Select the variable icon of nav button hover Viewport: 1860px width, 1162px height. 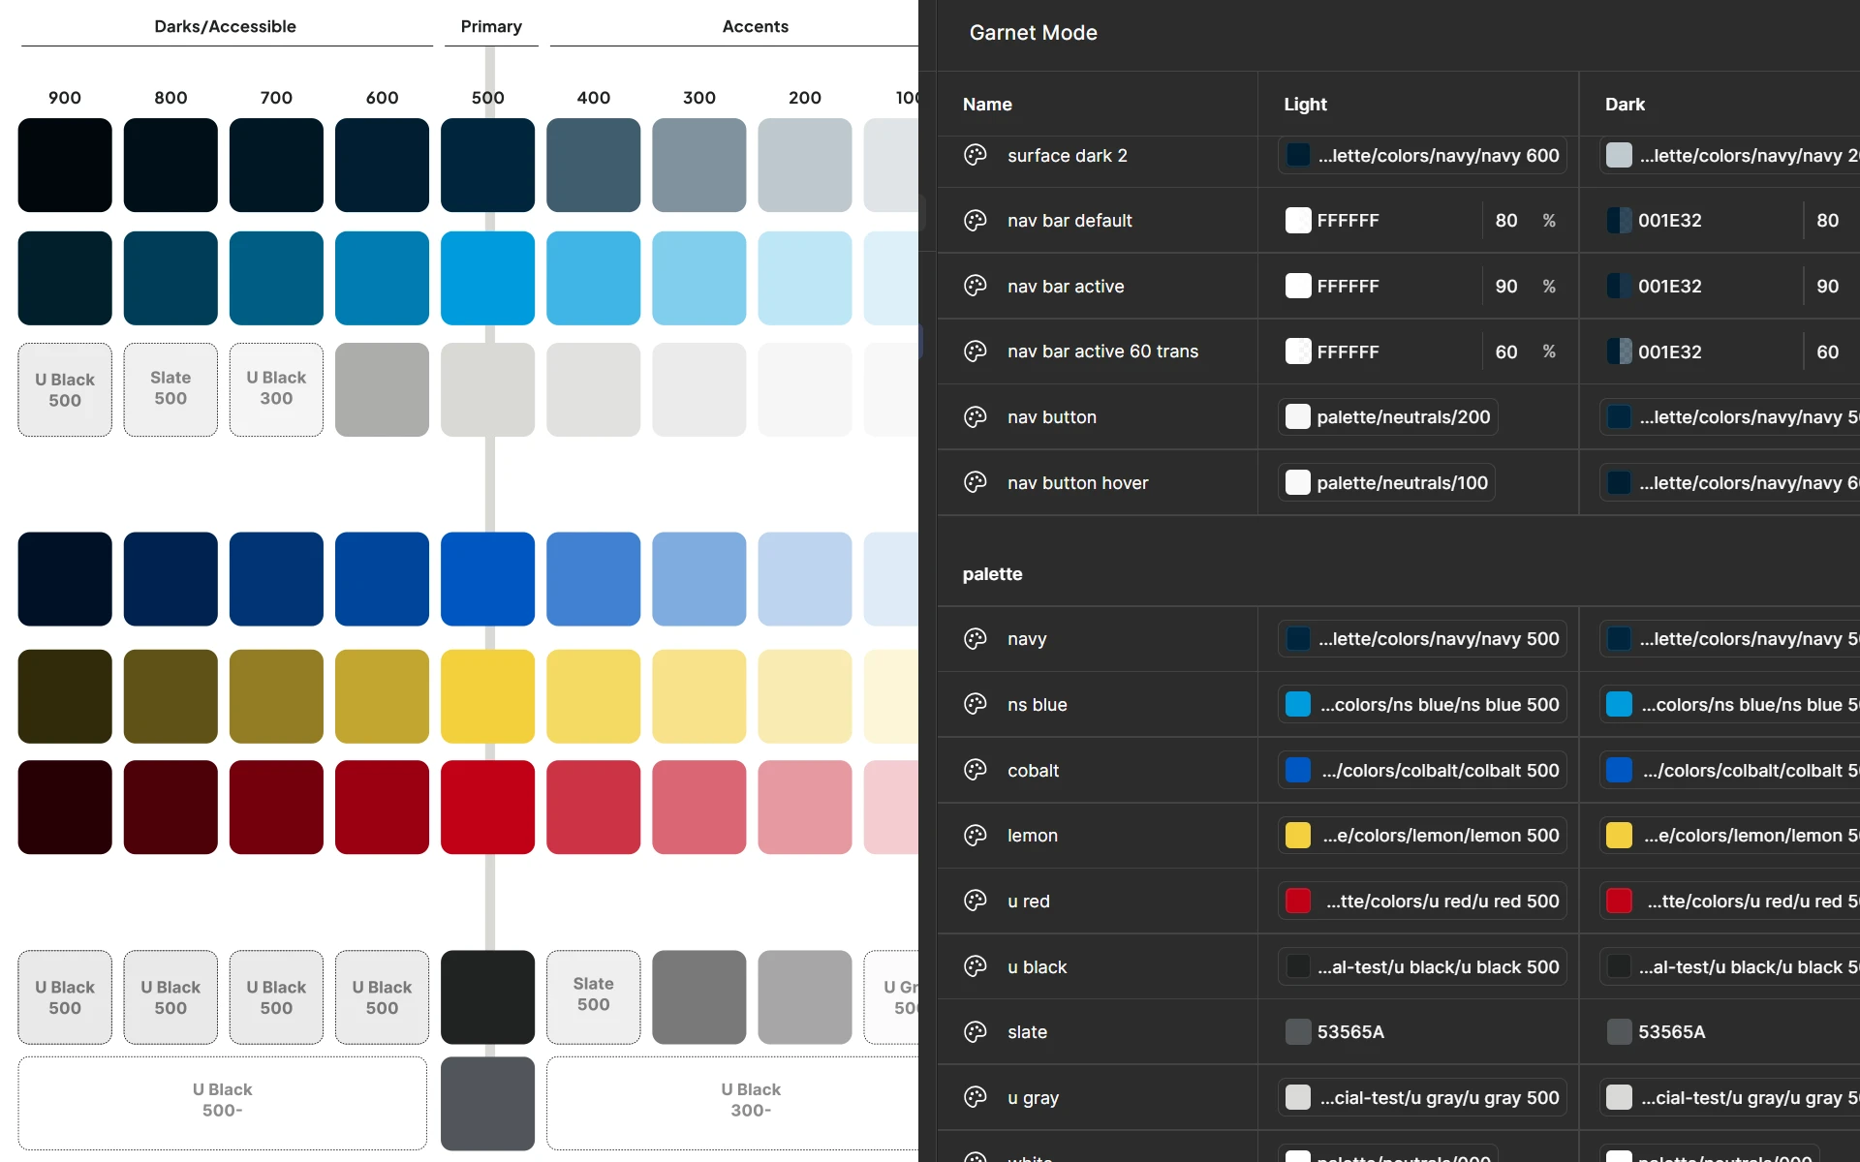[x=976, y=482]
